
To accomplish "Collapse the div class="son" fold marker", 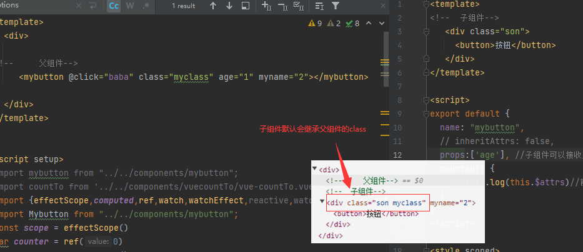I will [426, 32].
